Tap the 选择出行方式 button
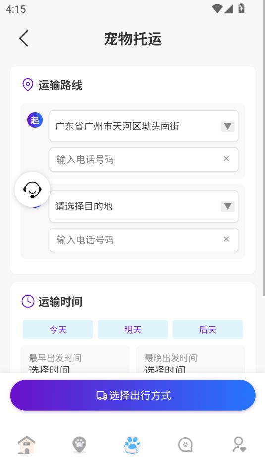Image resolution: width=265 pixels, height=472 pixels. [133, 395]
